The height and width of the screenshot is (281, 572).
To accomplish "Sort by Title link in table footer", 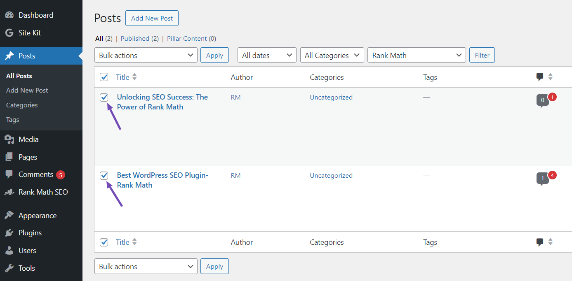I will coord(122,242).
